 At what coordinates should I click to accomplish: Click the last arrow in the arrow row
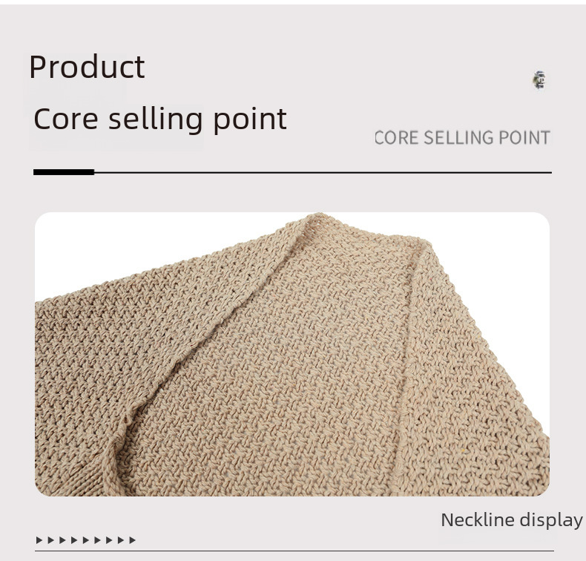132,540
